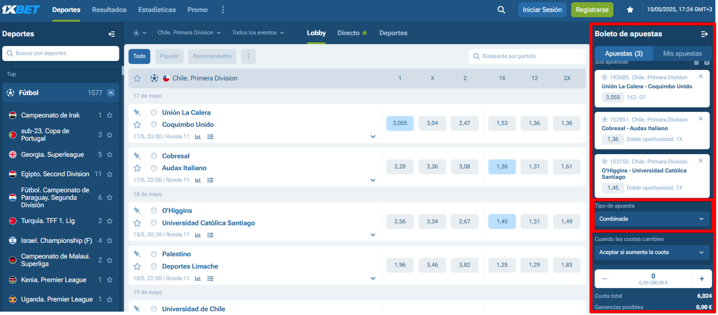
Task: Favorite the O'Higgins match star
Action: pos(137,223)
